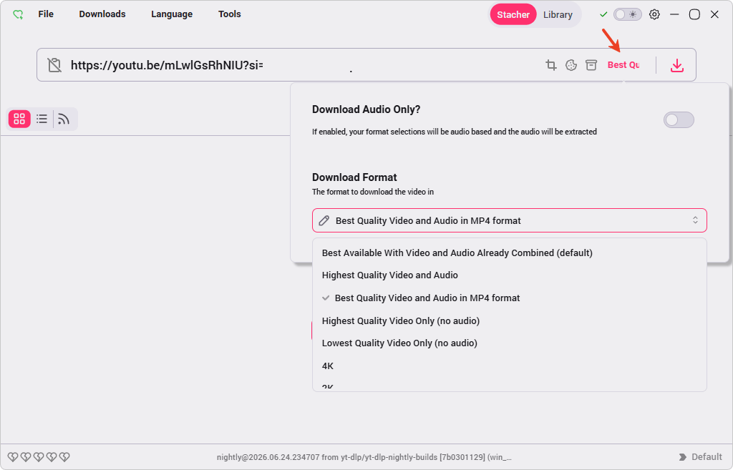
Task: Click the green checkmark status icon
Action: (x=603, y=14)
